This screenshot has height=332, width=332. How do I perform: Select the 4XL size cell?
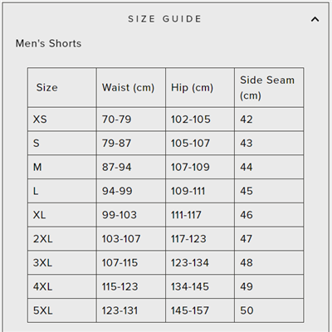pos(62,286)
